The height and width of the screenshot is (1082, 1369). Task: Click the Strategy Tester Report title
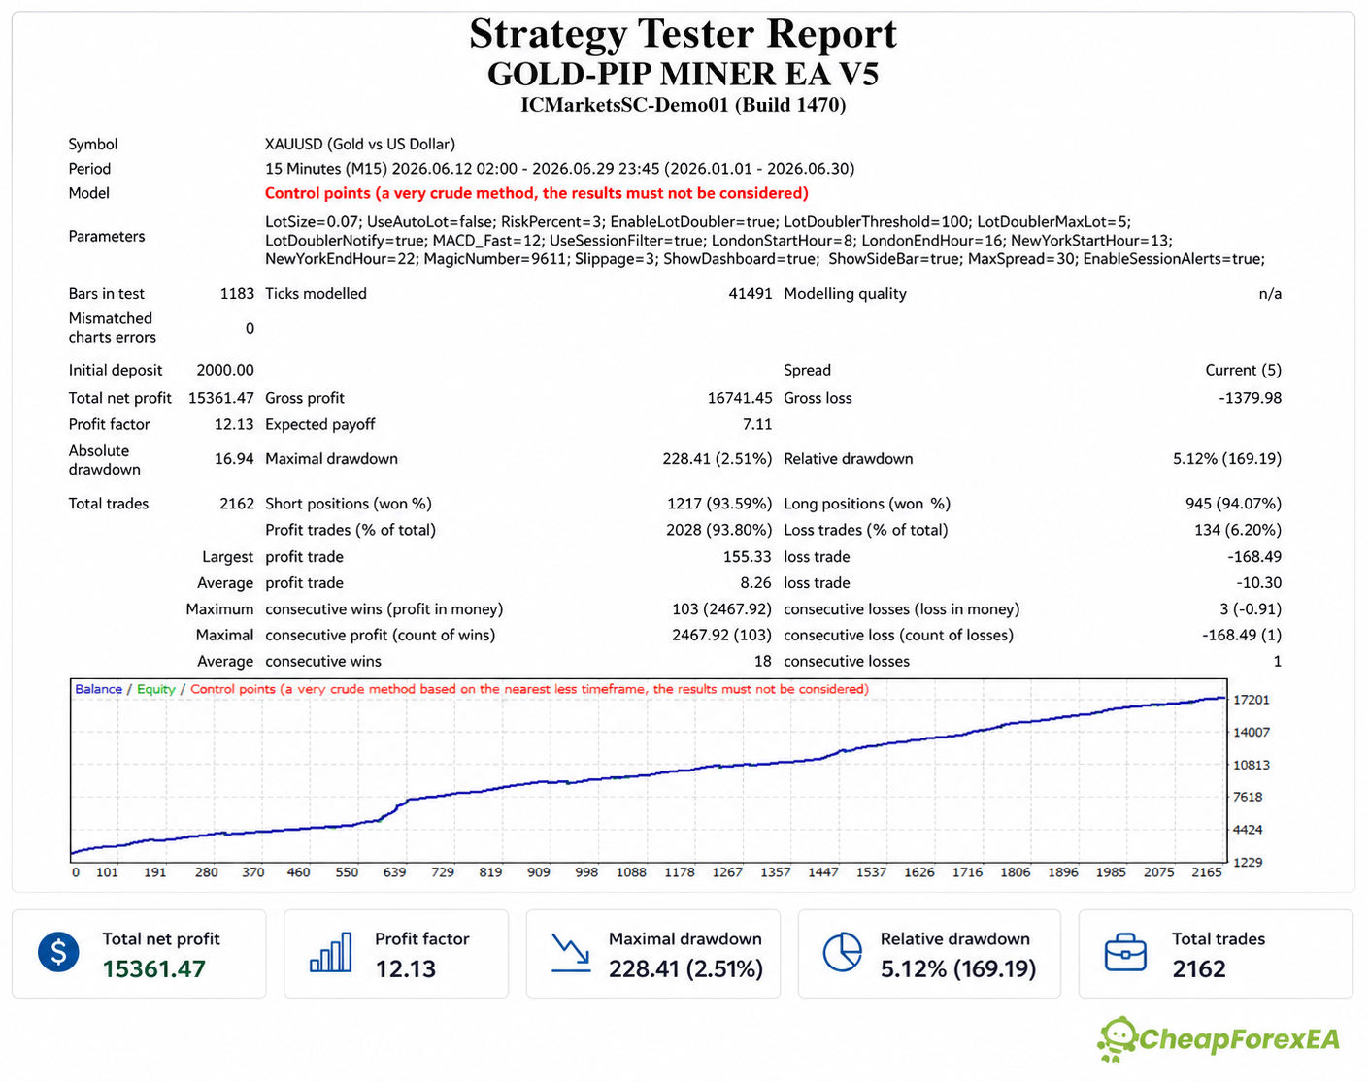click(684, 33)
